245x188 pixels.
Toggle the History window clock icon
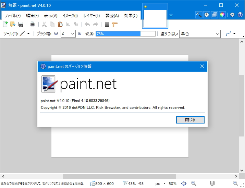coord(207,15)
